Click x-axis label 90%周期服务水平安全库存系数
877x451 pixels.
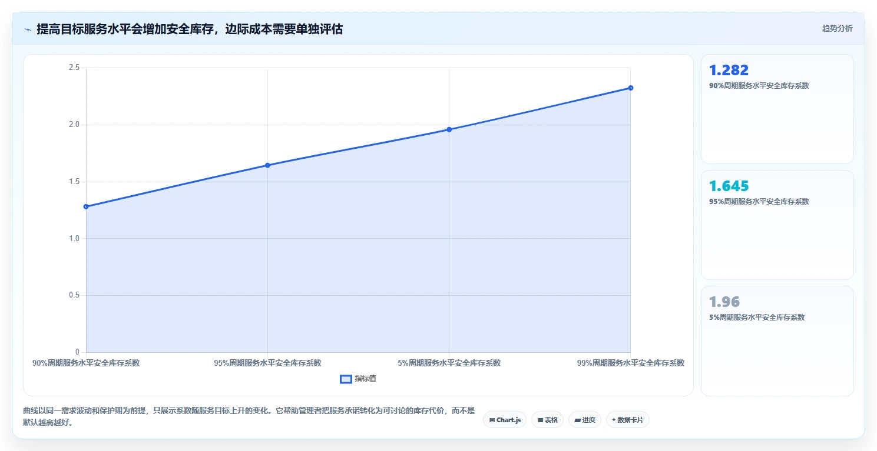[x=86, y=363]
